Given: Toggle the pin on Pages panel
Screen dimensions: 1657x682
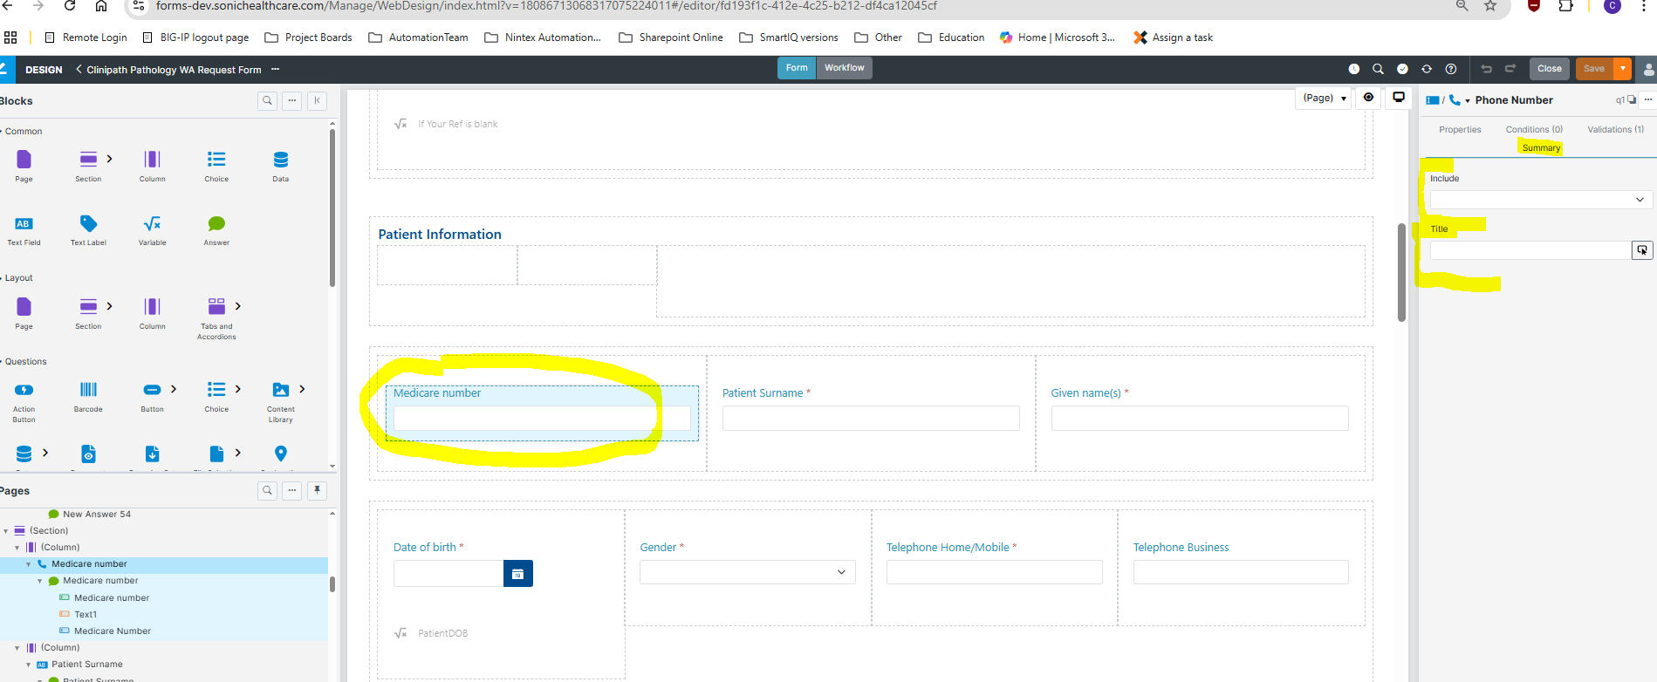Looking at the screenshot, I should 317,491.
